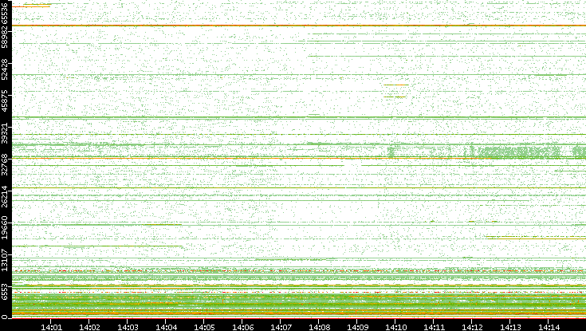Select the 39321 vertical axis label
This screenshot has width=586, height=331.
tap(5, 132)
